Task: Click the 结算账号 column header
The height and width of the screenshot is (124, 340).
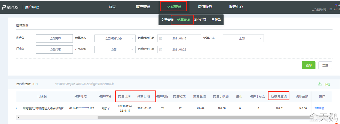Action: tap(81, 96)
